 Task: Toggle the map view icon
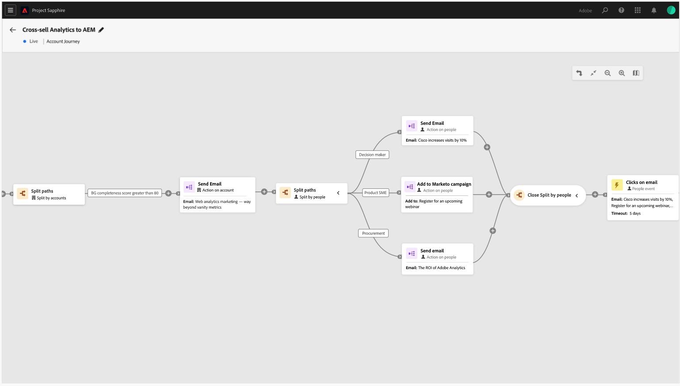(636, 73)
